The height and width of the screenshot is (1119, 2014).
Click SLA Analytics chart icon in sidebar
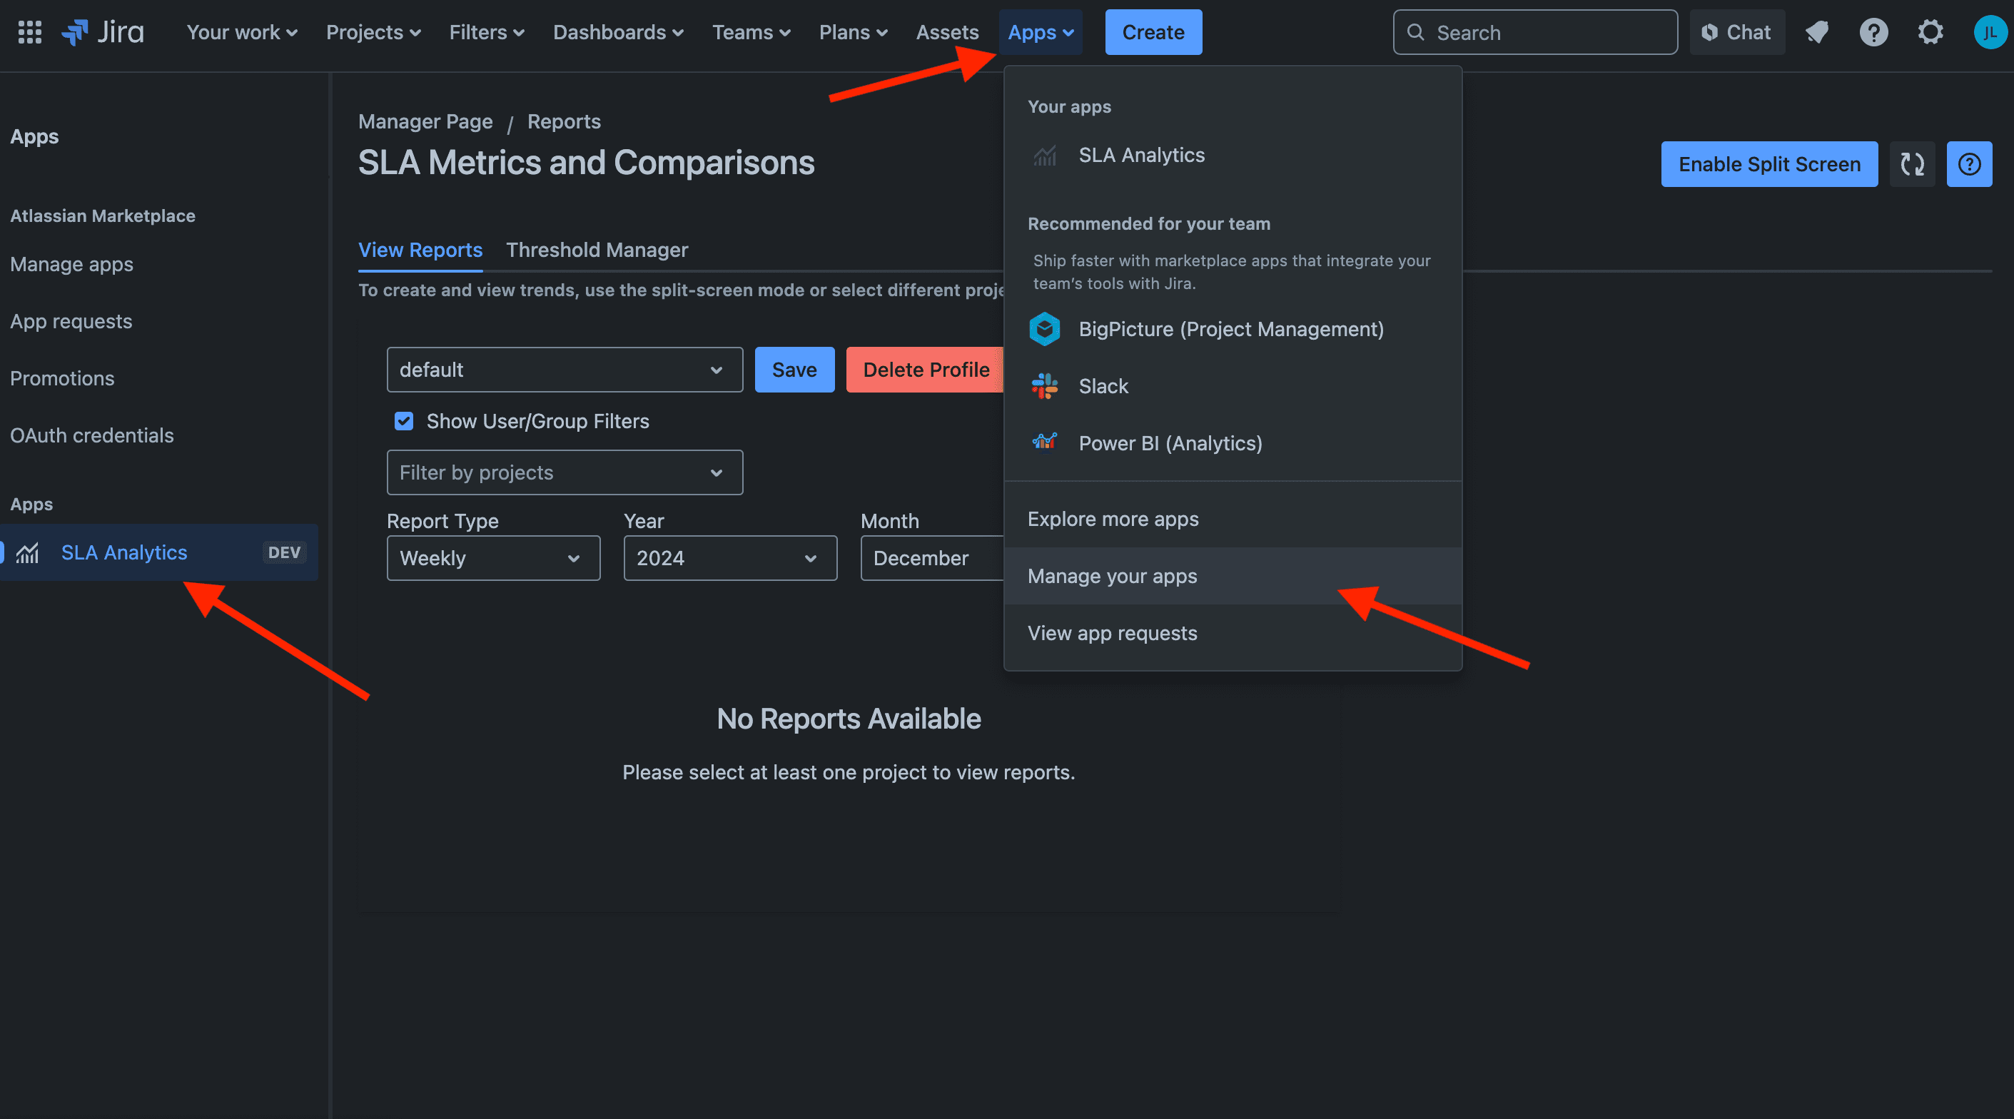[27, 553]
